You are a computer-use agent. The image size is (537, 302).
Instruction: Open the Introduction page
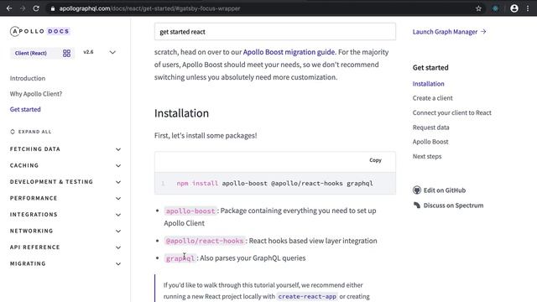tap(28, 78)
